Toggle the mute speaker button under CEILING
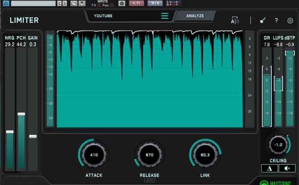Image resolution: width=299 pixels, height=185 pixels. [x=287, y=168]
